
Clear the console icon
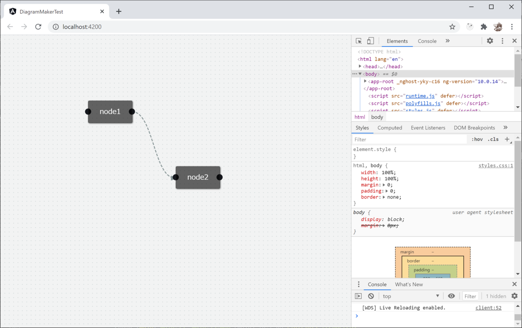371,296
